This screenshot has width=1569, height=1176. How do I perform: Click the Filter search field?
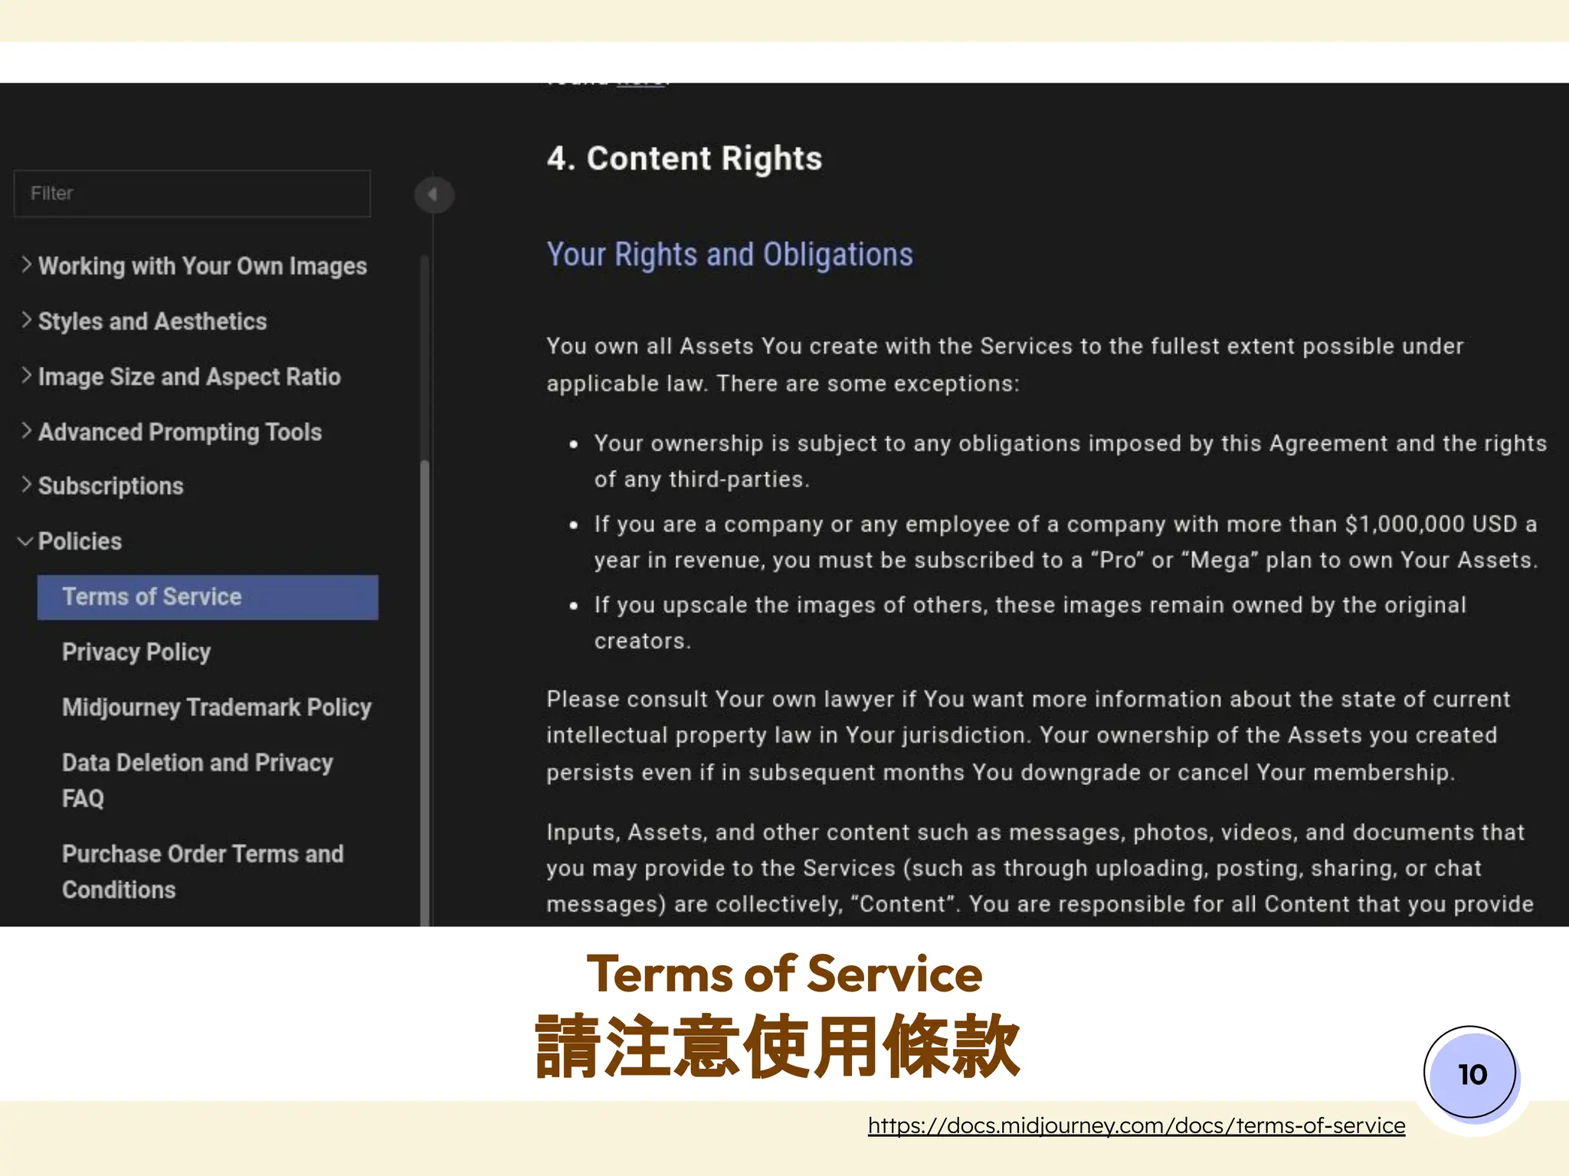tap(192, 193)
